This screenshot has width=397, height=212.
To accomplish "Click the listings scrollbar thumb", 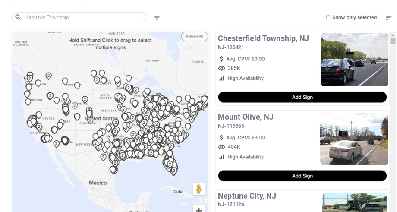I will (x=393, y=41).
